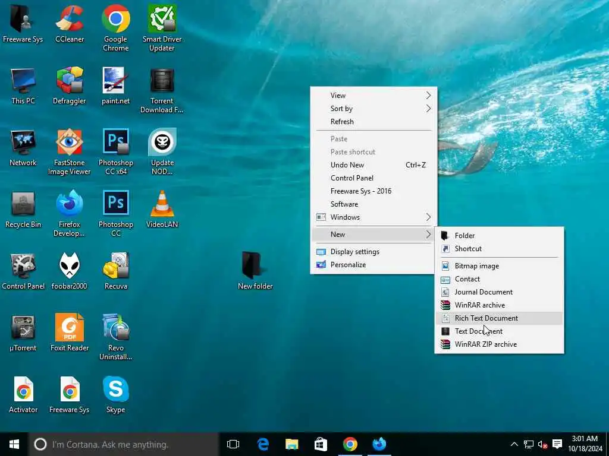Open Personalize from context menu
The height and width of the screenshot is (456, 609).
coord(373,265)
